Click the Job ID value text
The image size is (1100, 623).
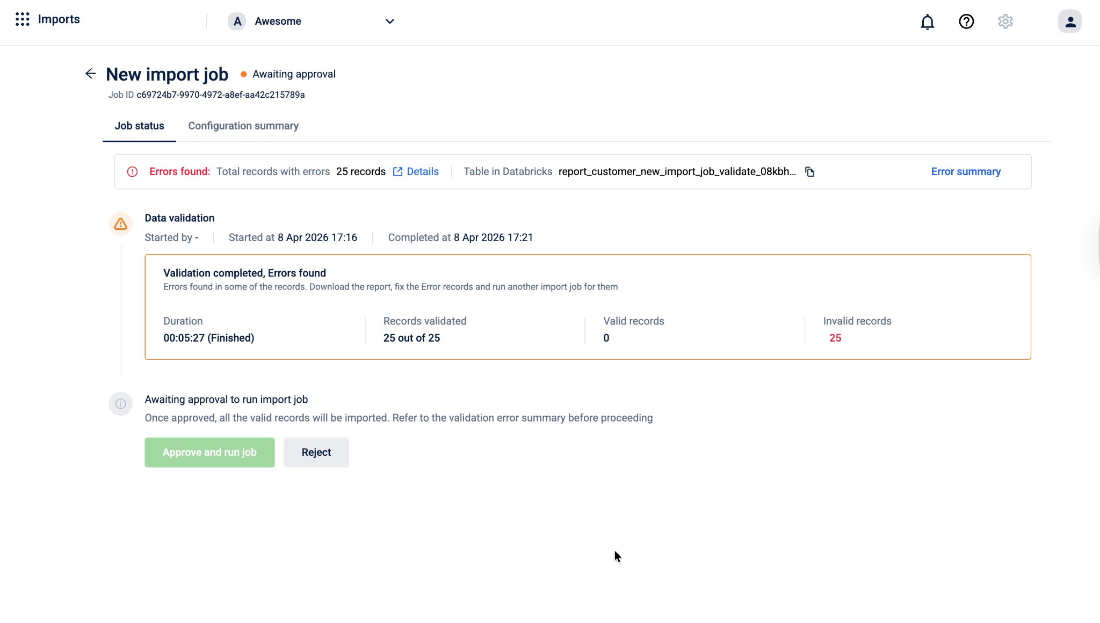coord(220,95)
